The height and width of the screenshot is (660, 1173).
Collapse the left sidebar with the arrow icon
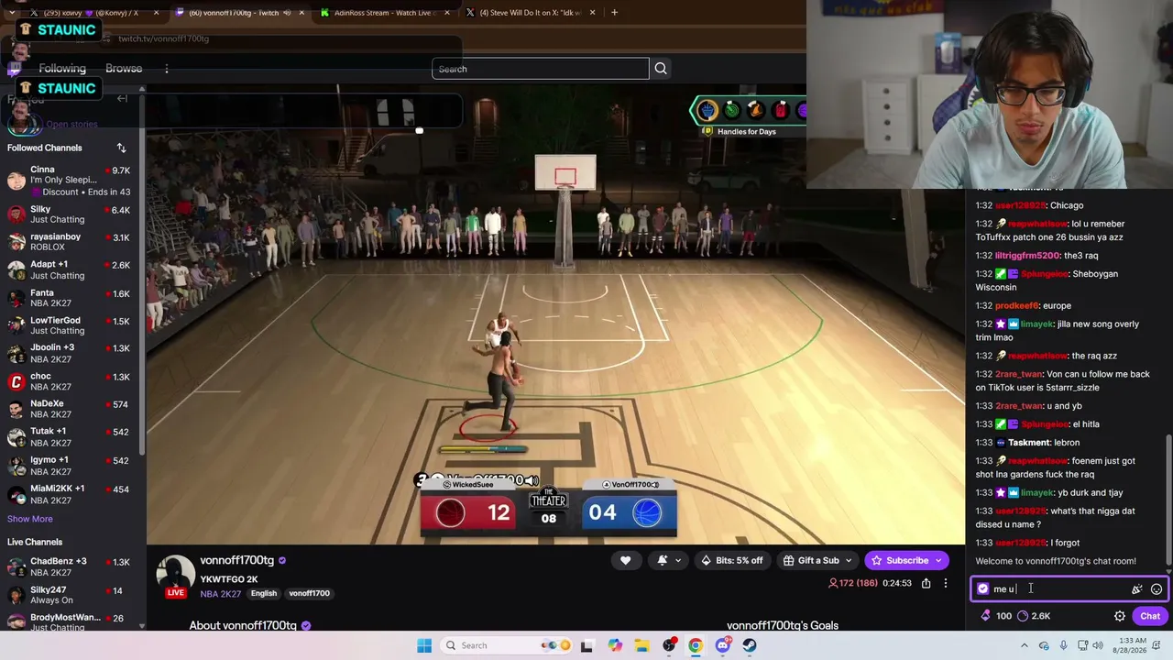[122, 98]
